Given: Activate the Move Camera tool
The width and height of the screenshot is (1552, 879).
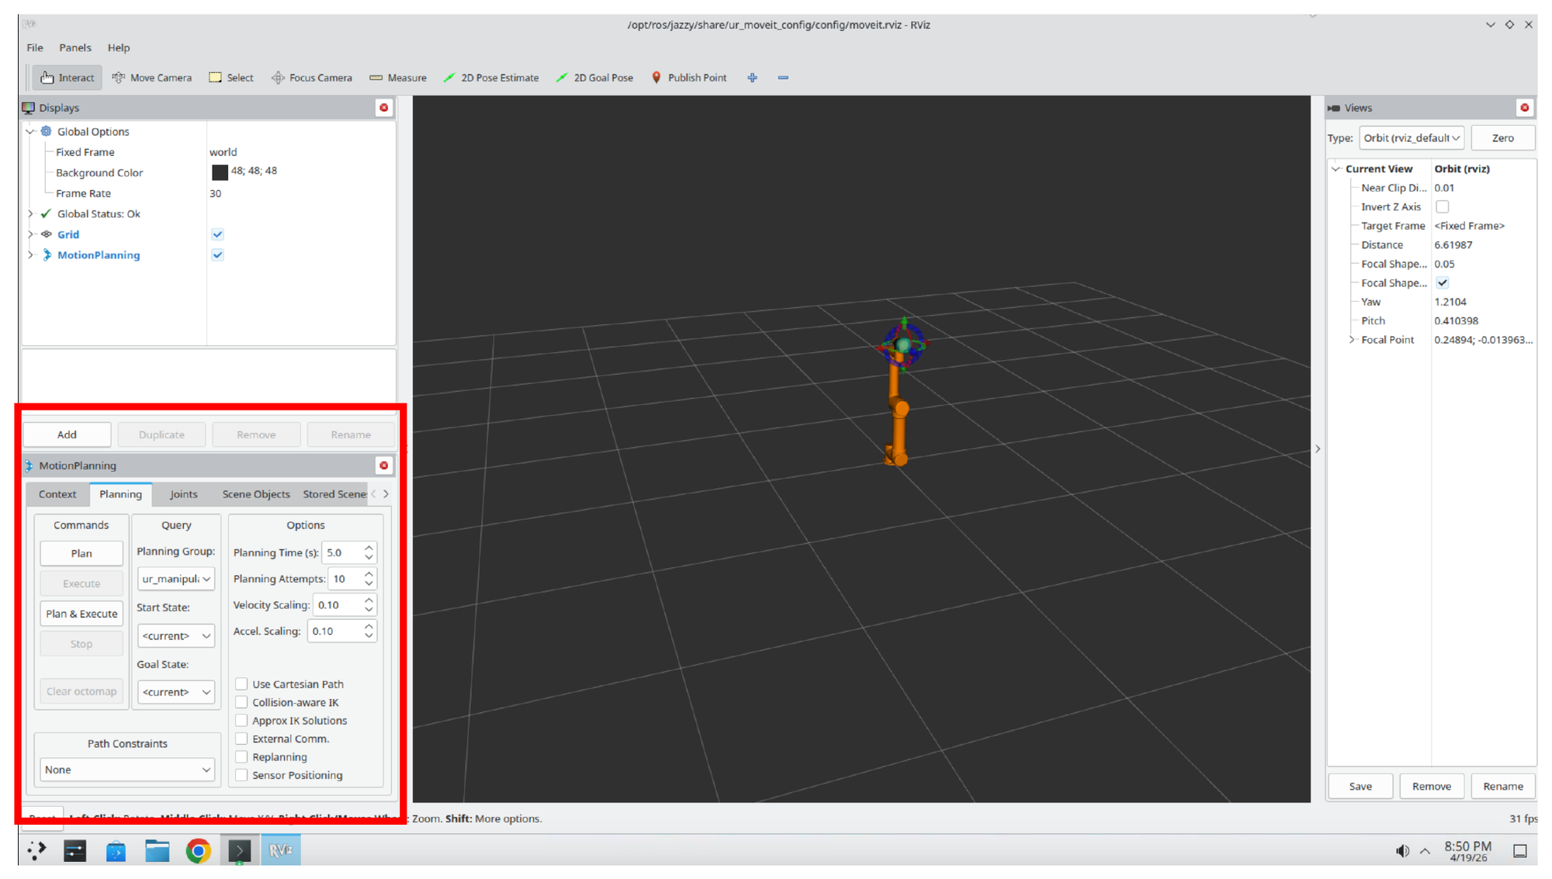Looking at the screenshot, I should 152,77.
